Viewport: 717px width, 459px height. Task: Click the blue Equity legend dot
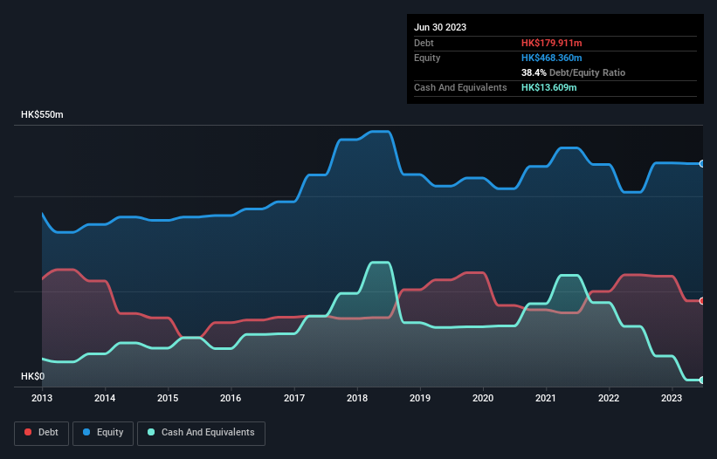pos(86,432)
